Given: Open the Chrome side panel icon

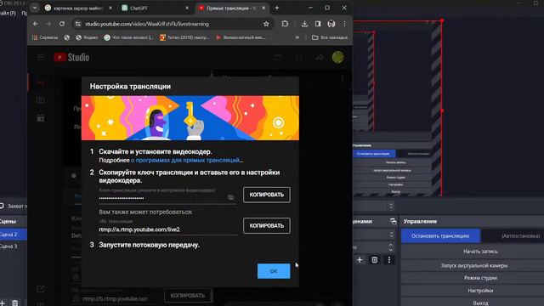Looking at the screenshot, I should [318, 24].
